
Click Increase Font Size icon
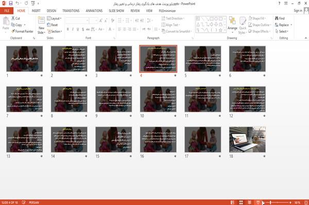(x=101, y=21)
